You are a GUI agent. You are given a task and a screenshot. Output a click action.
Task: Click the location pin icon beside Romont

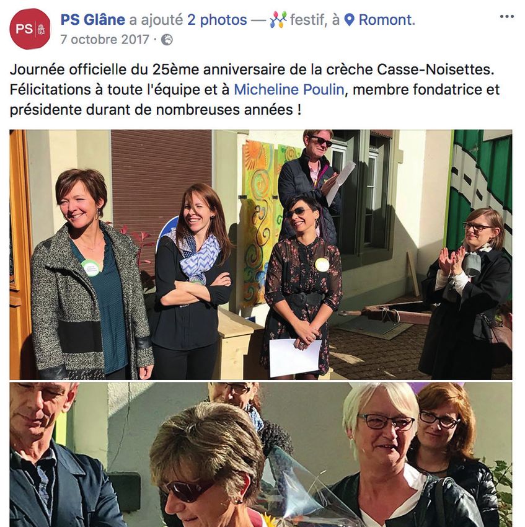(350, 20)
